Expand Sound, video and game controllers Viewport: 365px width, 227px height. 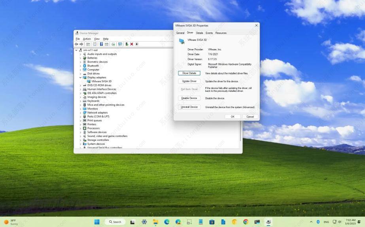coord(80,136)
